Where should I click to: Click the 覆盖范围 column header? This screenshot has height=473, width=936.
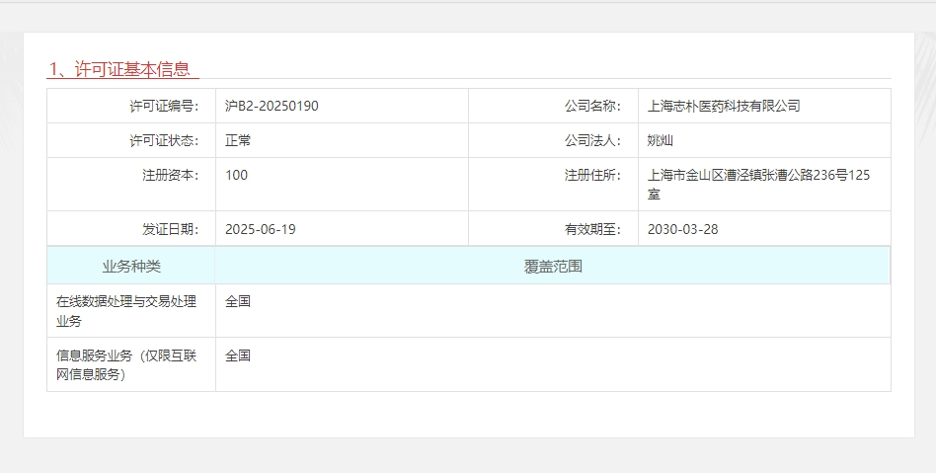(x=553, y=267)
